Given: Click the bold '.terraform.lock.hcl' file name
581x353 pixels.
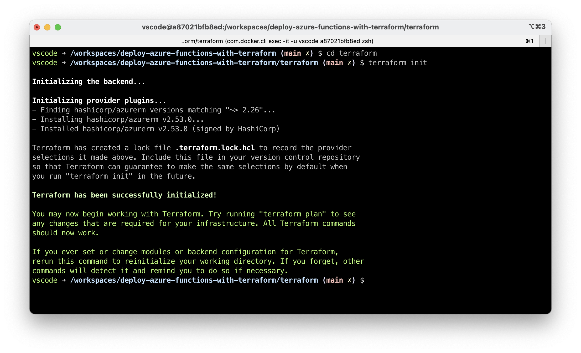Looking at the screenshot, I should [x=215, y=148].
